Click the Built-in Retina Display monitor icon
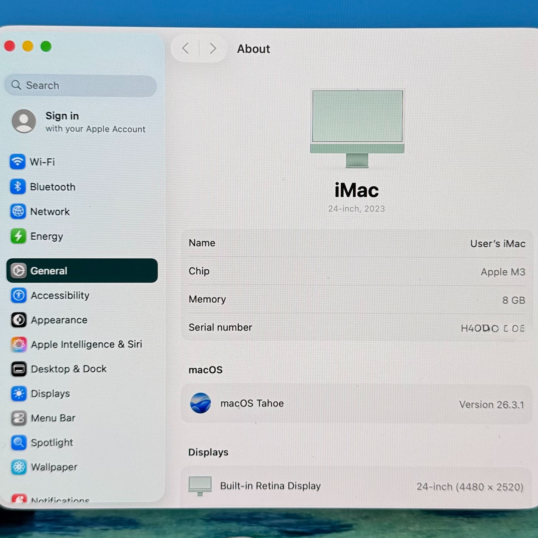 click(200, 486)
